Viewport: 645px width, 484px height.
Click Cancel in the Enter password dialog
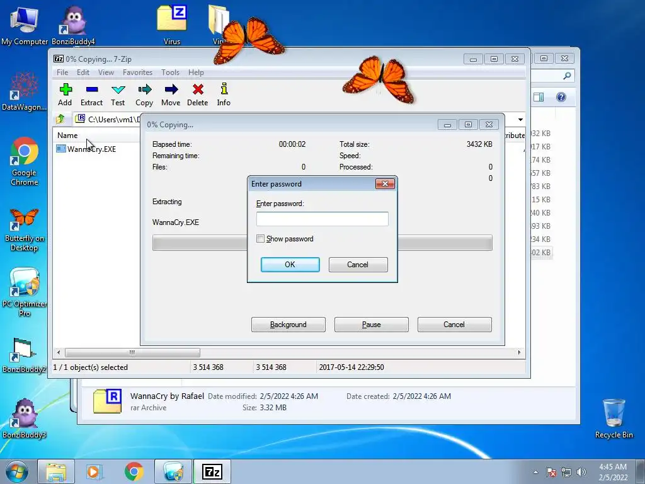point(358,265)
